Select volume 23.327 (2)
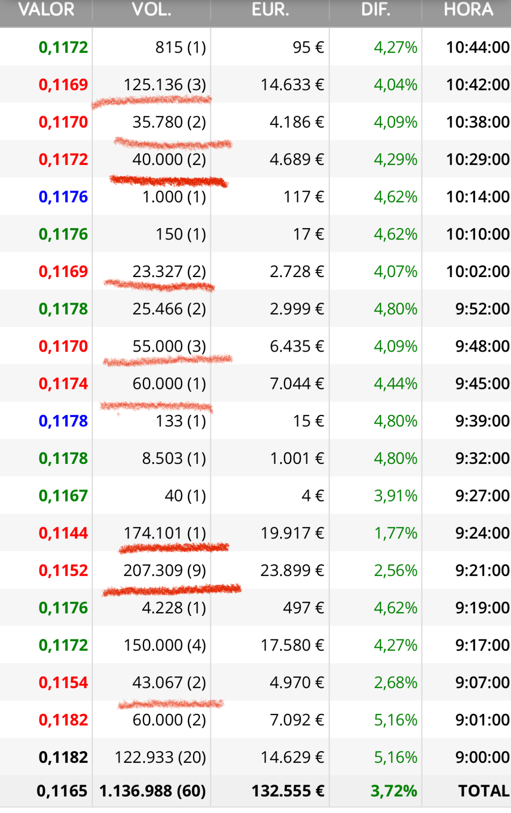The height and width of the screenshot is (813, 511). pyautogui.click(x=169, y=272)
